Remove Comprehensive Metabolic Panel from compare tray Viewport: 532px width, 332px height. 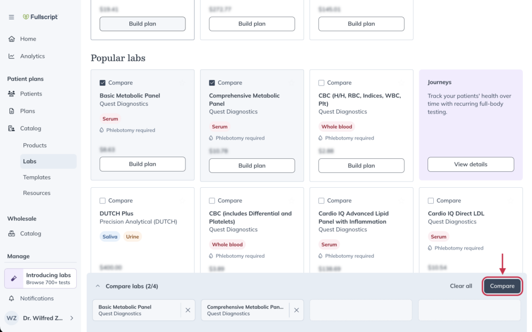click(296, 310)
